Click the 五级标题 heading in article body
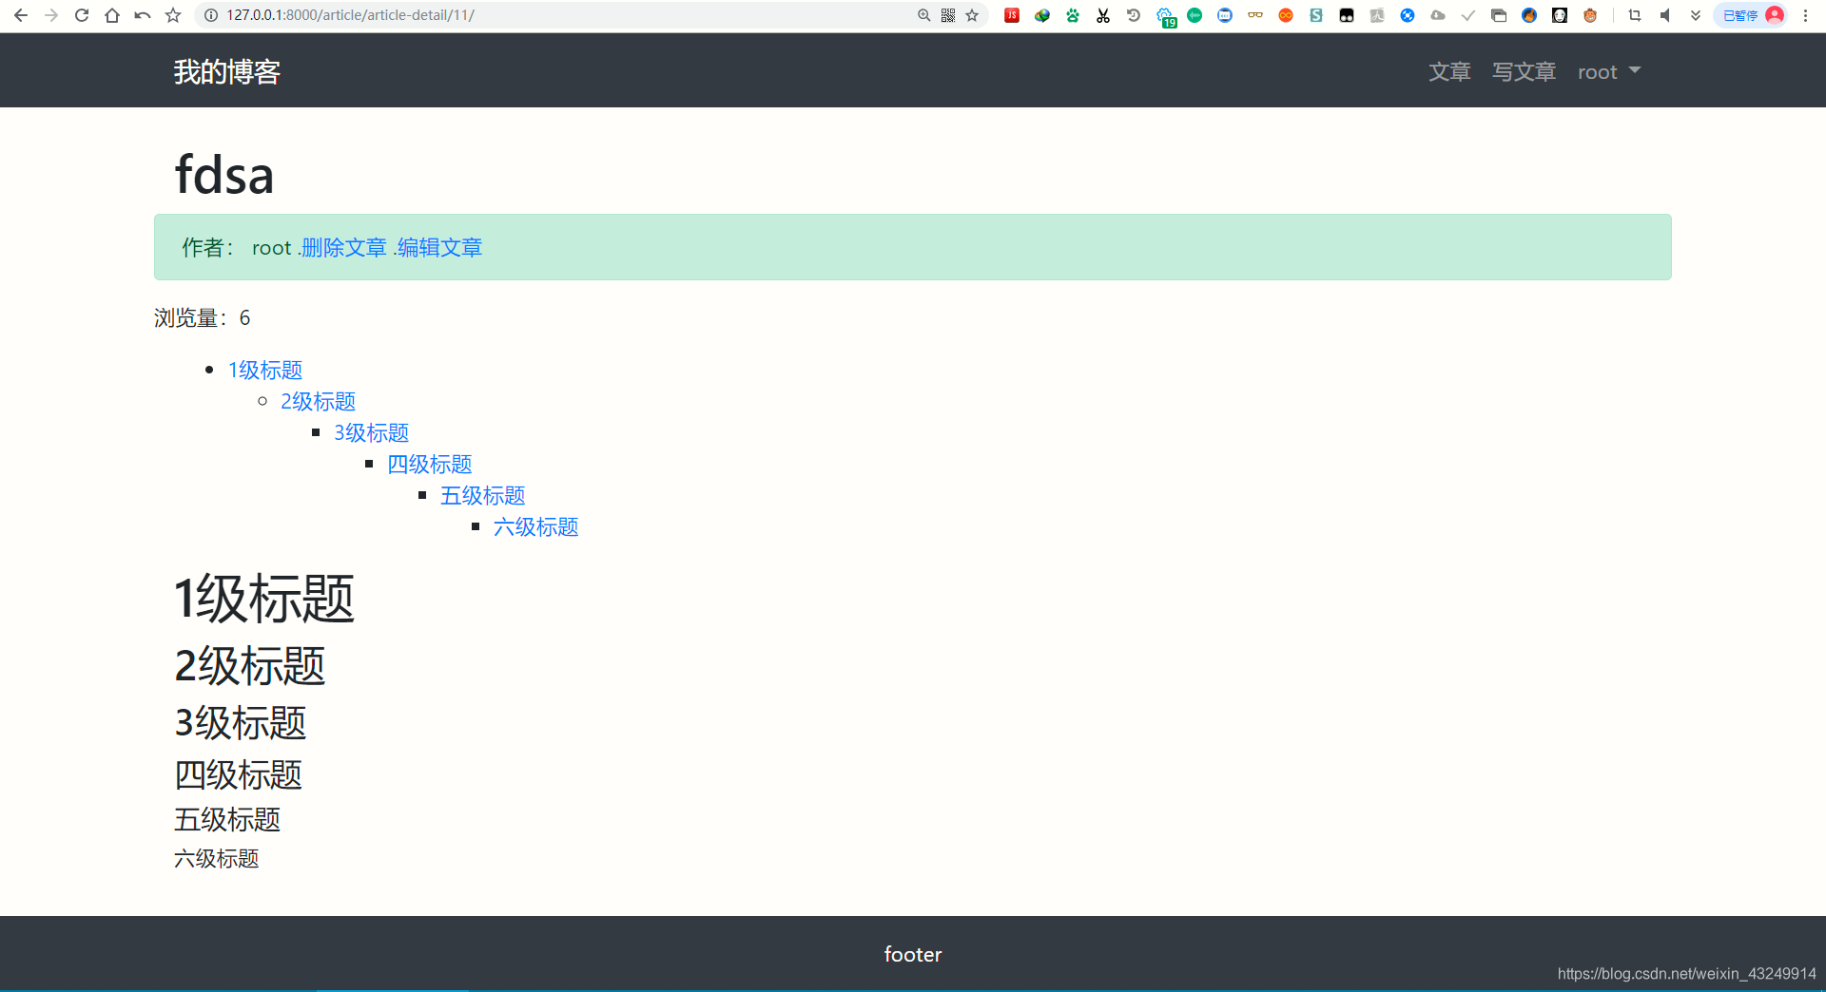 tap(227, 820)
